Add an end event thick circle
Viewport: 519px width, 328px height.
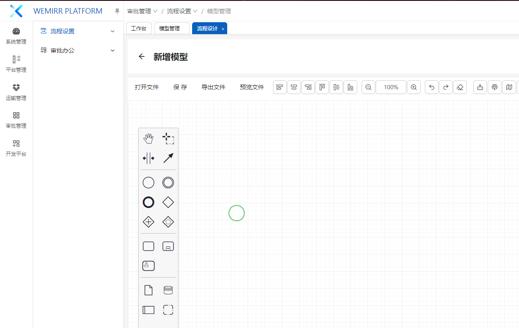pos(148,202)
